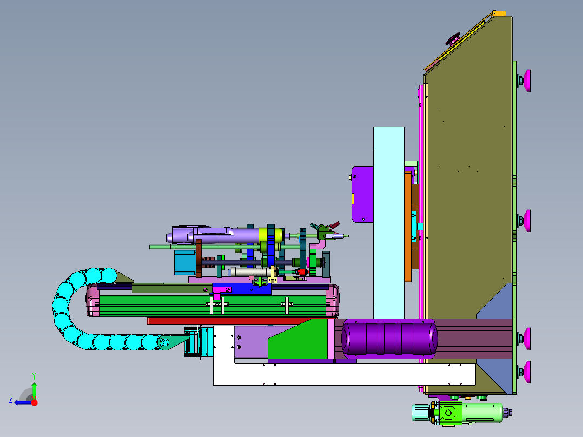Image resolution: width=583 pixels, height=437 pixels.
Task: Select the dark knob on top slanted edge
Action: pos(453,39)
